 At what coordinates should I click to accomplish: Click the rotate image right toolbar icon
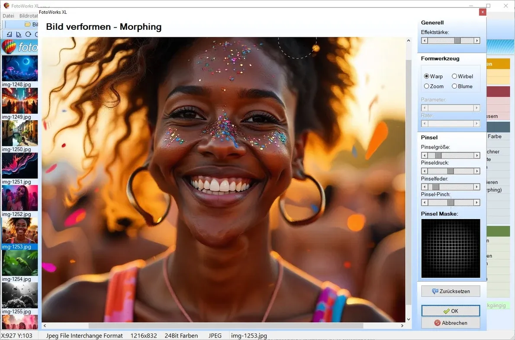tap(19, 34)
